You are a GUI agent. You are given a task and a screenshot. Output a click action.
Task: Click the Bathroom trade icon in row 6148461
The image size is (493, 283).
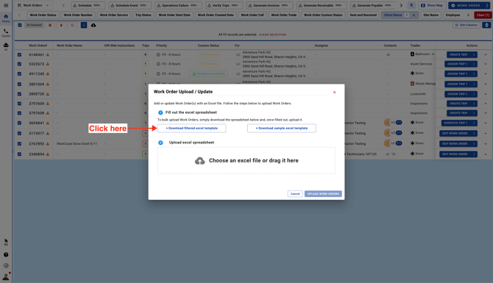point(412,54)
